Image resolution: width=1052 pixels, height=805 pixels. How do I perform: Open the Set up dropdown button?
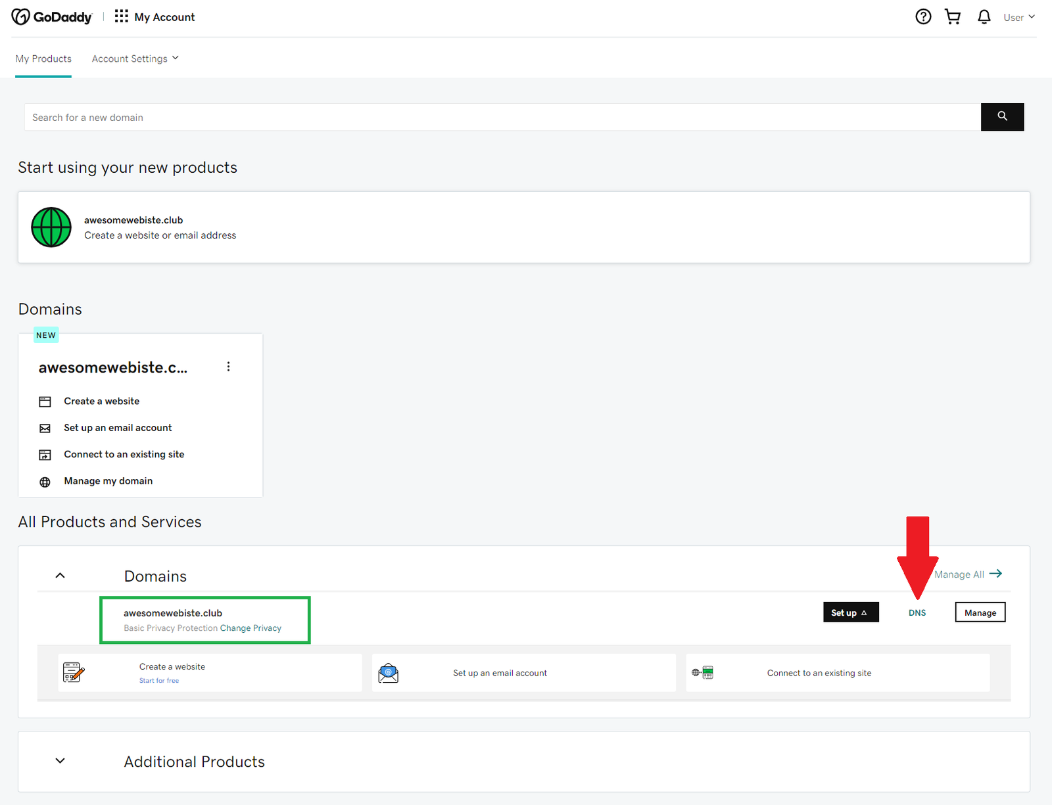click(850, 612)
